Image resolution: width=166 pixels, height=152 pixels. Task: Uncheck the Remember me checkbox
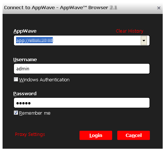click(16, 113)
